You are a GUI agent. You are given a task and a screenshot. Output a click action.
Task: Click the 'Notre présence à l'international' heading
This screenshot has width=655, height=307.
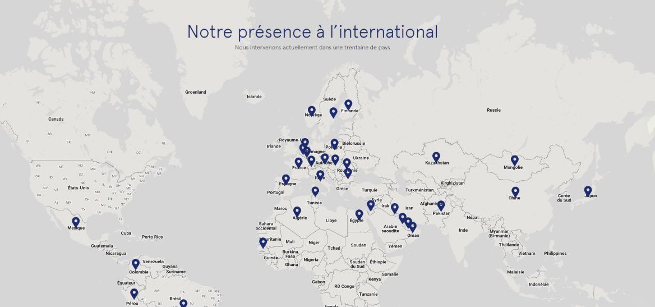pyautogui.click(x=312, y=32)
